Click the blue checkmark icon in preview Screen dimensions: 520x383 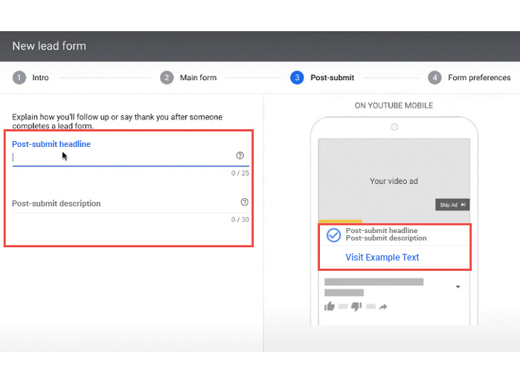tap(333, 235)
